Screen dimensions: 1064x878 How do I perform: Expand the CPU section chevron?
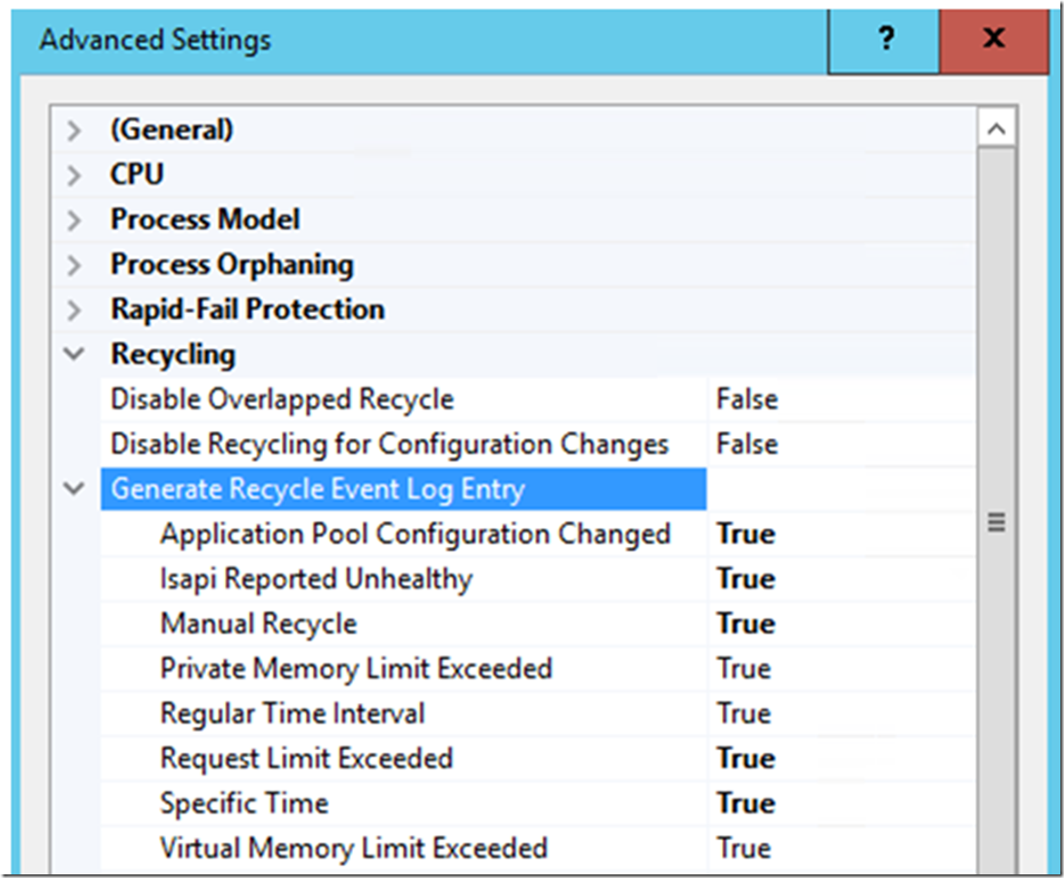(74, 175)
